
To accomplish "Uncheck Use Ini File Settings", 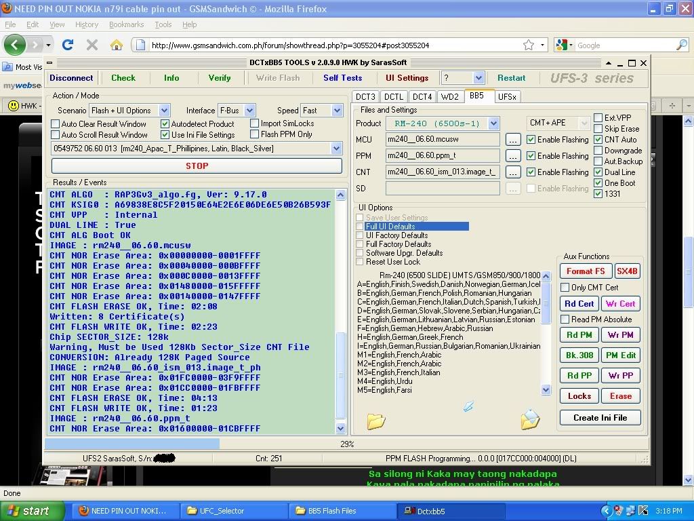I will point(165,135).
